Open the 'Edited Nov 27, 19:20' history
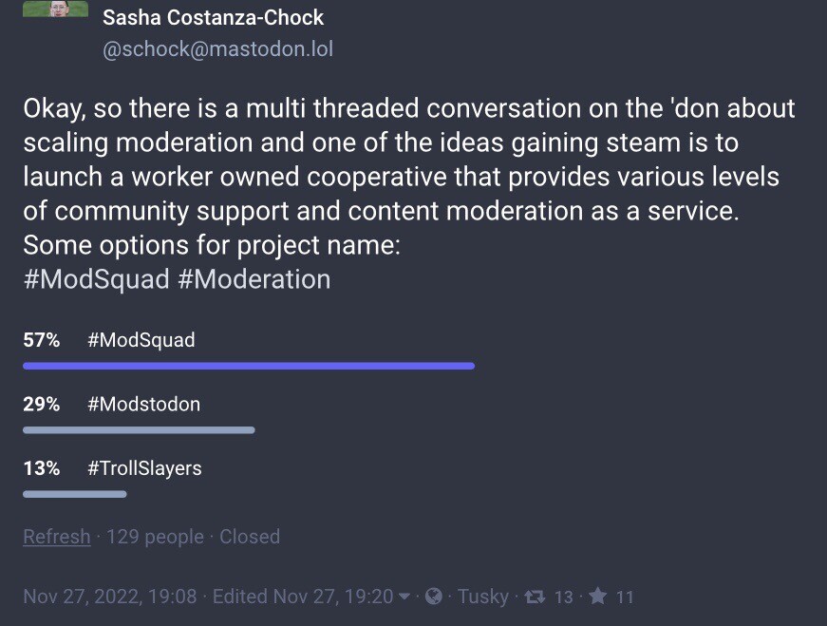This screenshot has height=626, width=827. pyautogui.click(x=302, y=597)
